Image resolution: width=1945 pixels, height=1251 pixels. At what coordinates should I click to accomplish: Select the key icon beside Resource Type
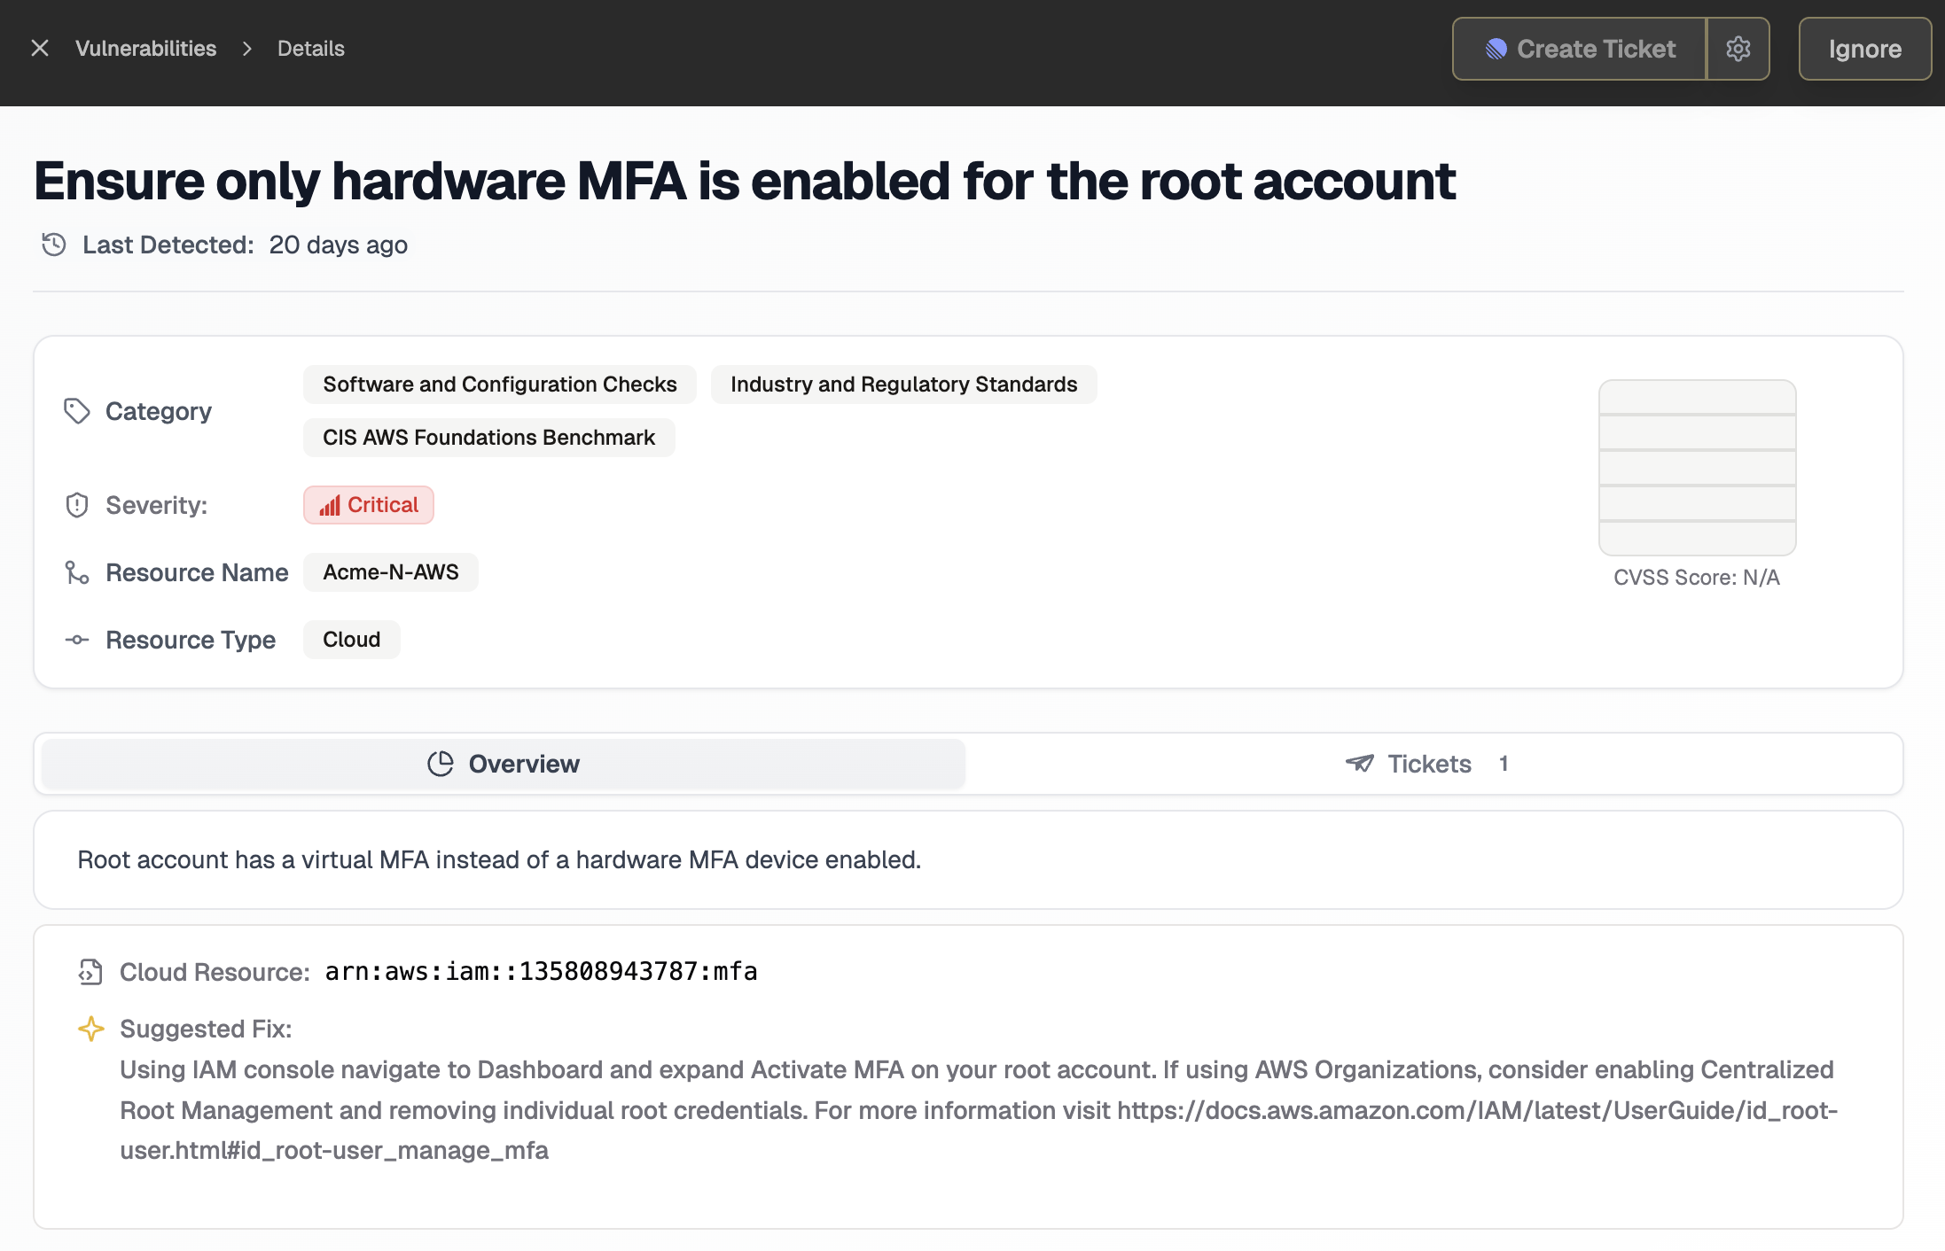(77, 639)
